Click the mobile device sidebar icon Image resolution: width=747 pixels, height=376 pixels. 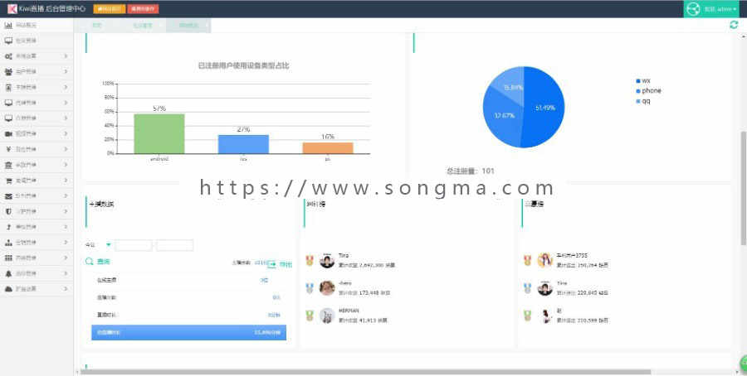point(8,88)
